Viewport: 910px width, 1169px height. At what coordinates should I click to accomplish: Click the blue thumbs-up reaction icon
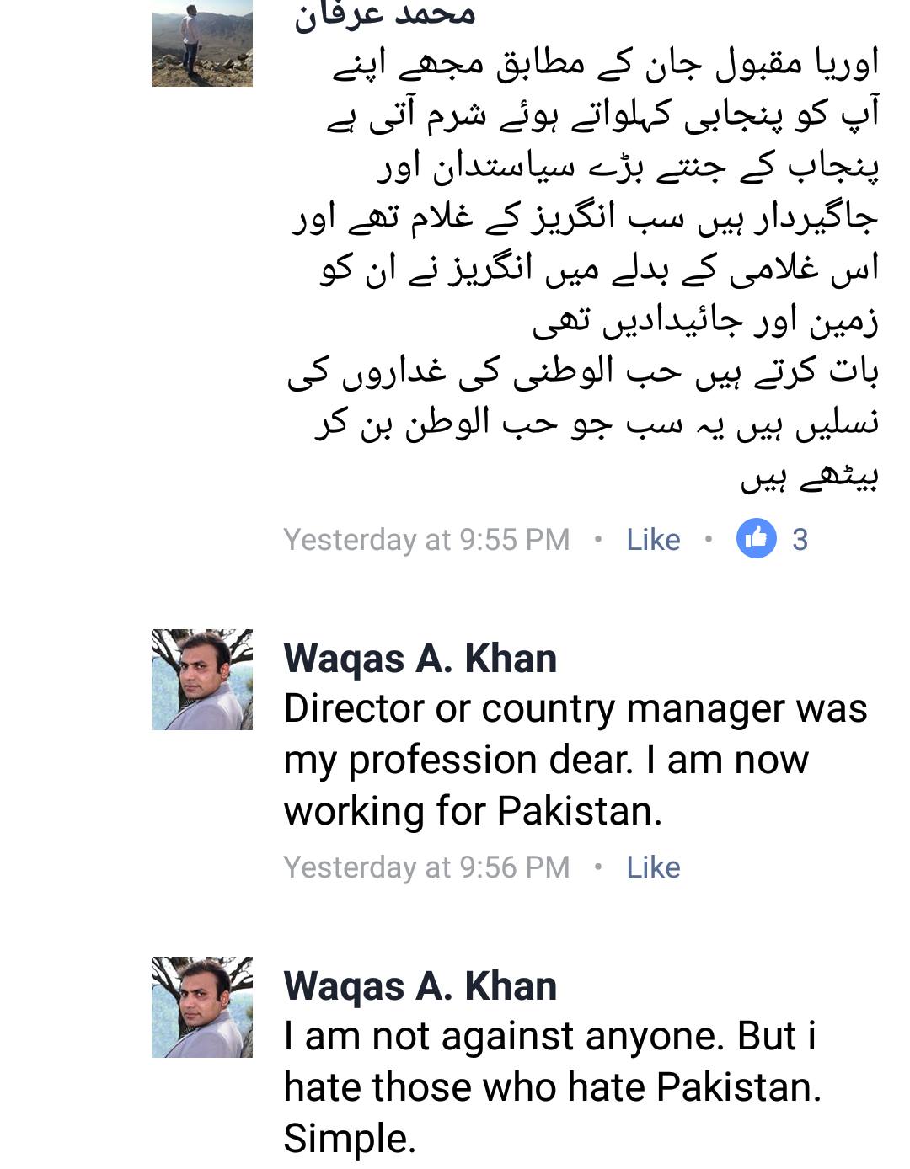(756, 539)
